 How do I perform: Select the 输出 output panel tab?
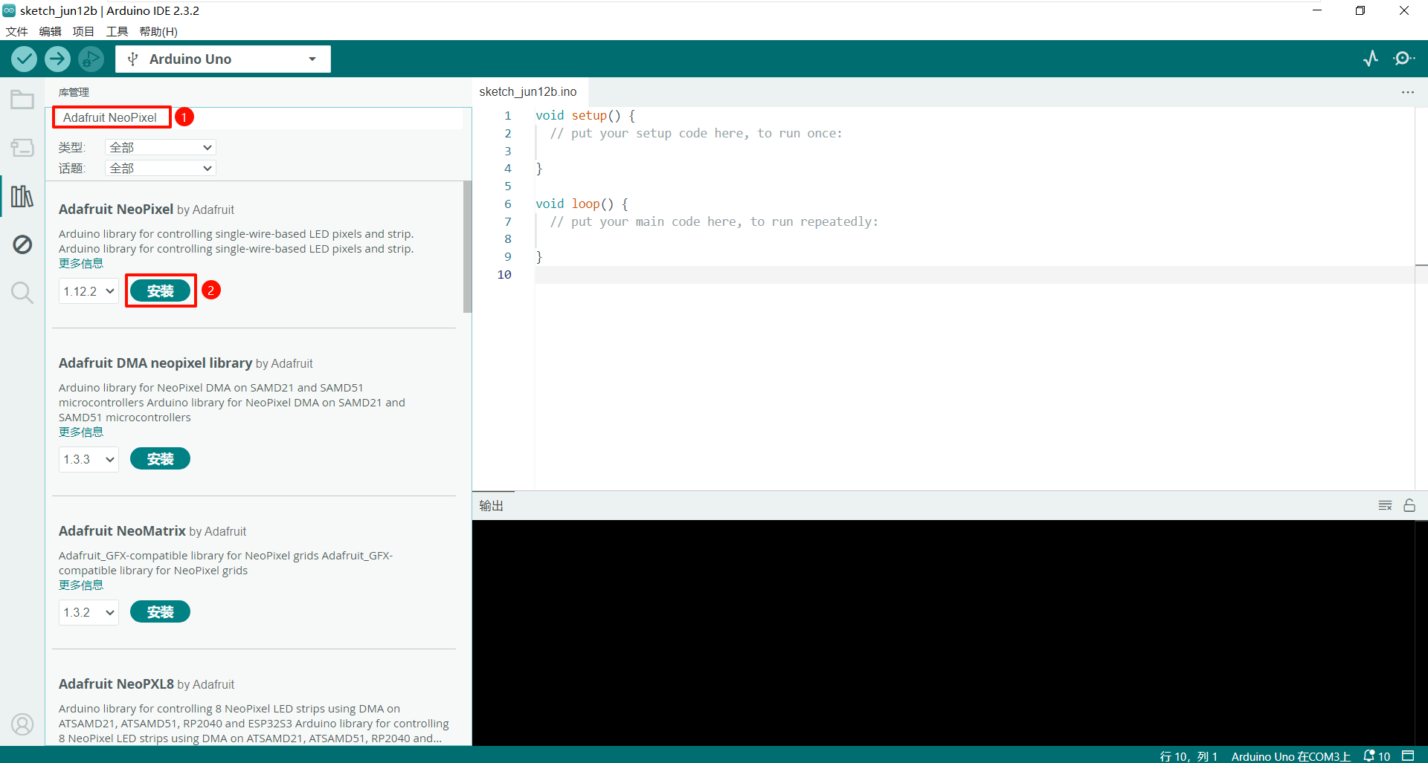tap(492, 505)
